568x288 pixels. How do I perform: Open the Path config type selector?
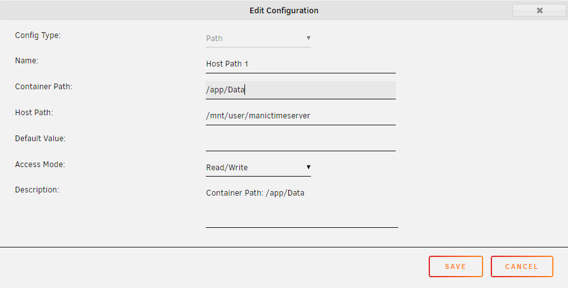point(258,39)
